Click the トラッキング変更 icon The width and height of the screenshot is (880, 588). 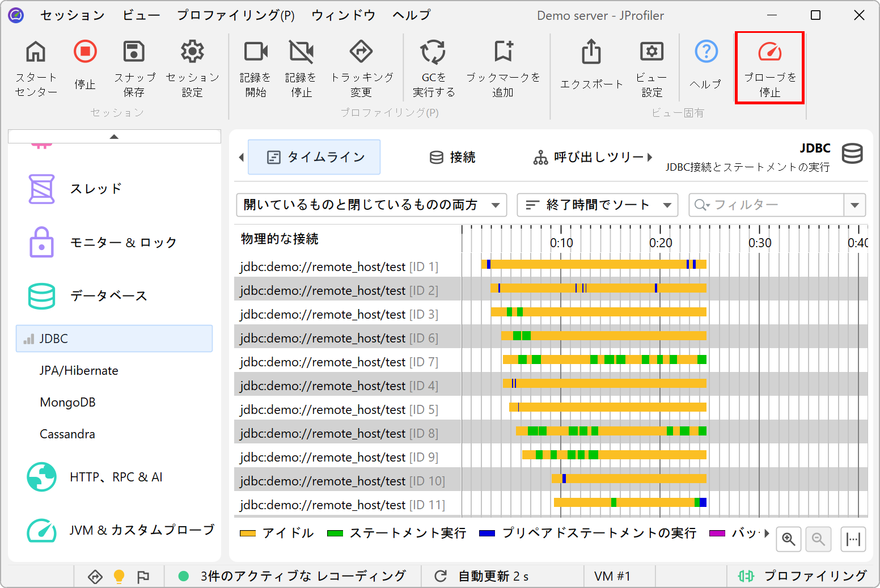(361, 52)
